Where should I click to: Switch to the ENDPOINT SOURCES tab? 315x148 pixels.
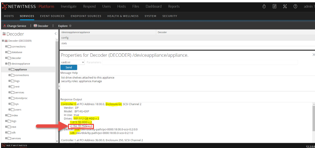[86, 16]
